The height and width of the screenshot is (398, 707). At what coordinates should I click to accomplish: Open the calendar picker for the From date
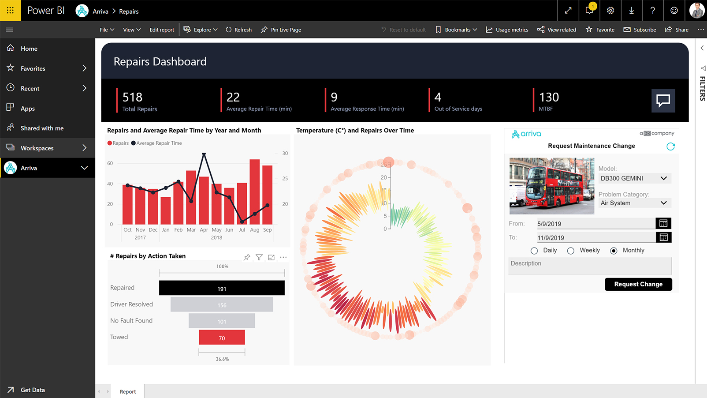(664, 223)
